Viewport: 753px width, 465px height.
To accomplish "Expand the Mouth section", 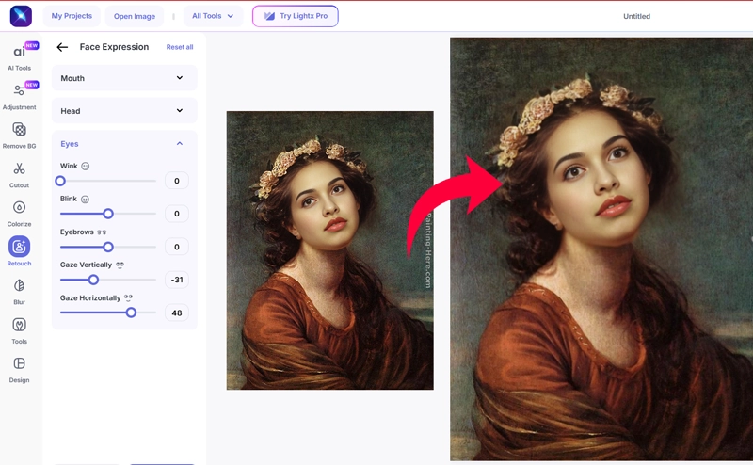I will tap(124, 78).
